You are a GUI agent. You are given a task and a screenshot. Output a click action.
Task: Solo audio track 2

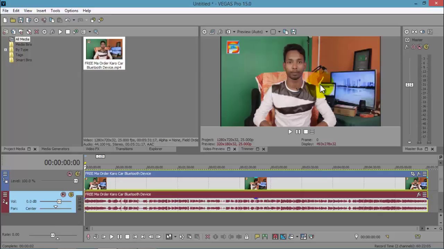[71, 195]
